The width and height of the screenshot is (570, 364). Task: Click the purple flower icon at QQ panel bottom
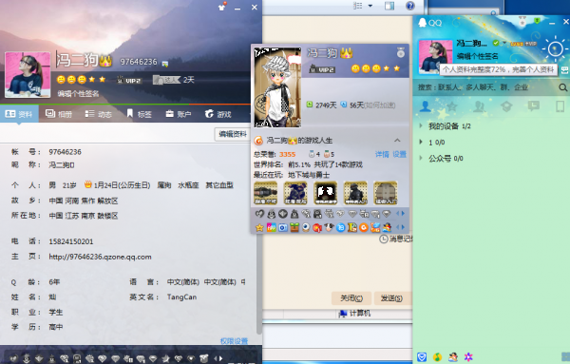coord(468,357)
